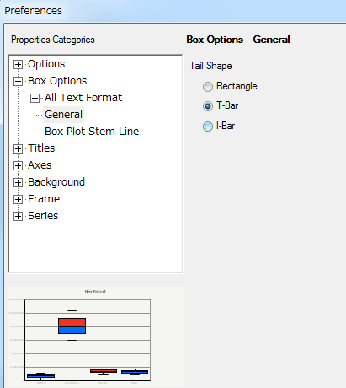The width and height of the screenshot is (346, 388).
Task: Expand the Background category
Action: [18, 182]
